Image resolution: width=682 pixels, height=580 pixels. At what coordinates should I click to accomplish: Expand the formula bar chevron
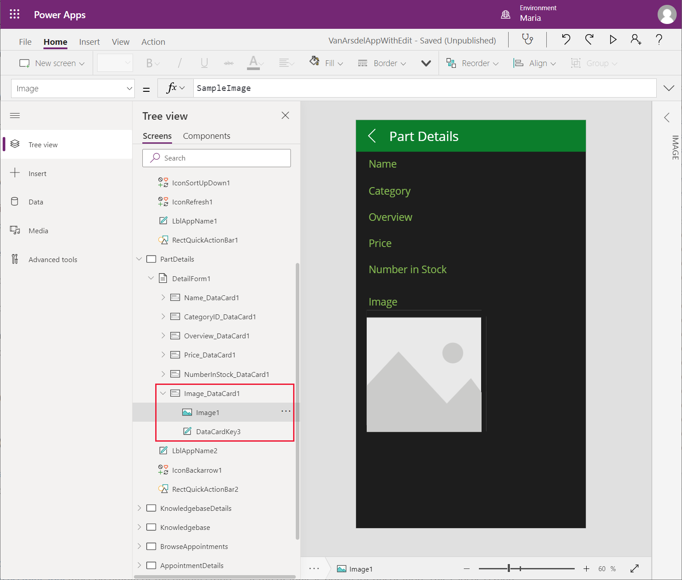coord(669,88)
